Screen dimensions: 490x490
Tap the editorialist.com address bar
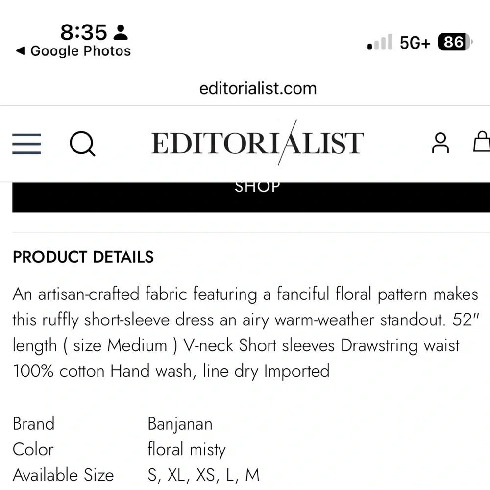tap(258, 88)
